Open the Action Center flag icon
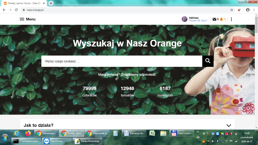 (x=231, y=141)
